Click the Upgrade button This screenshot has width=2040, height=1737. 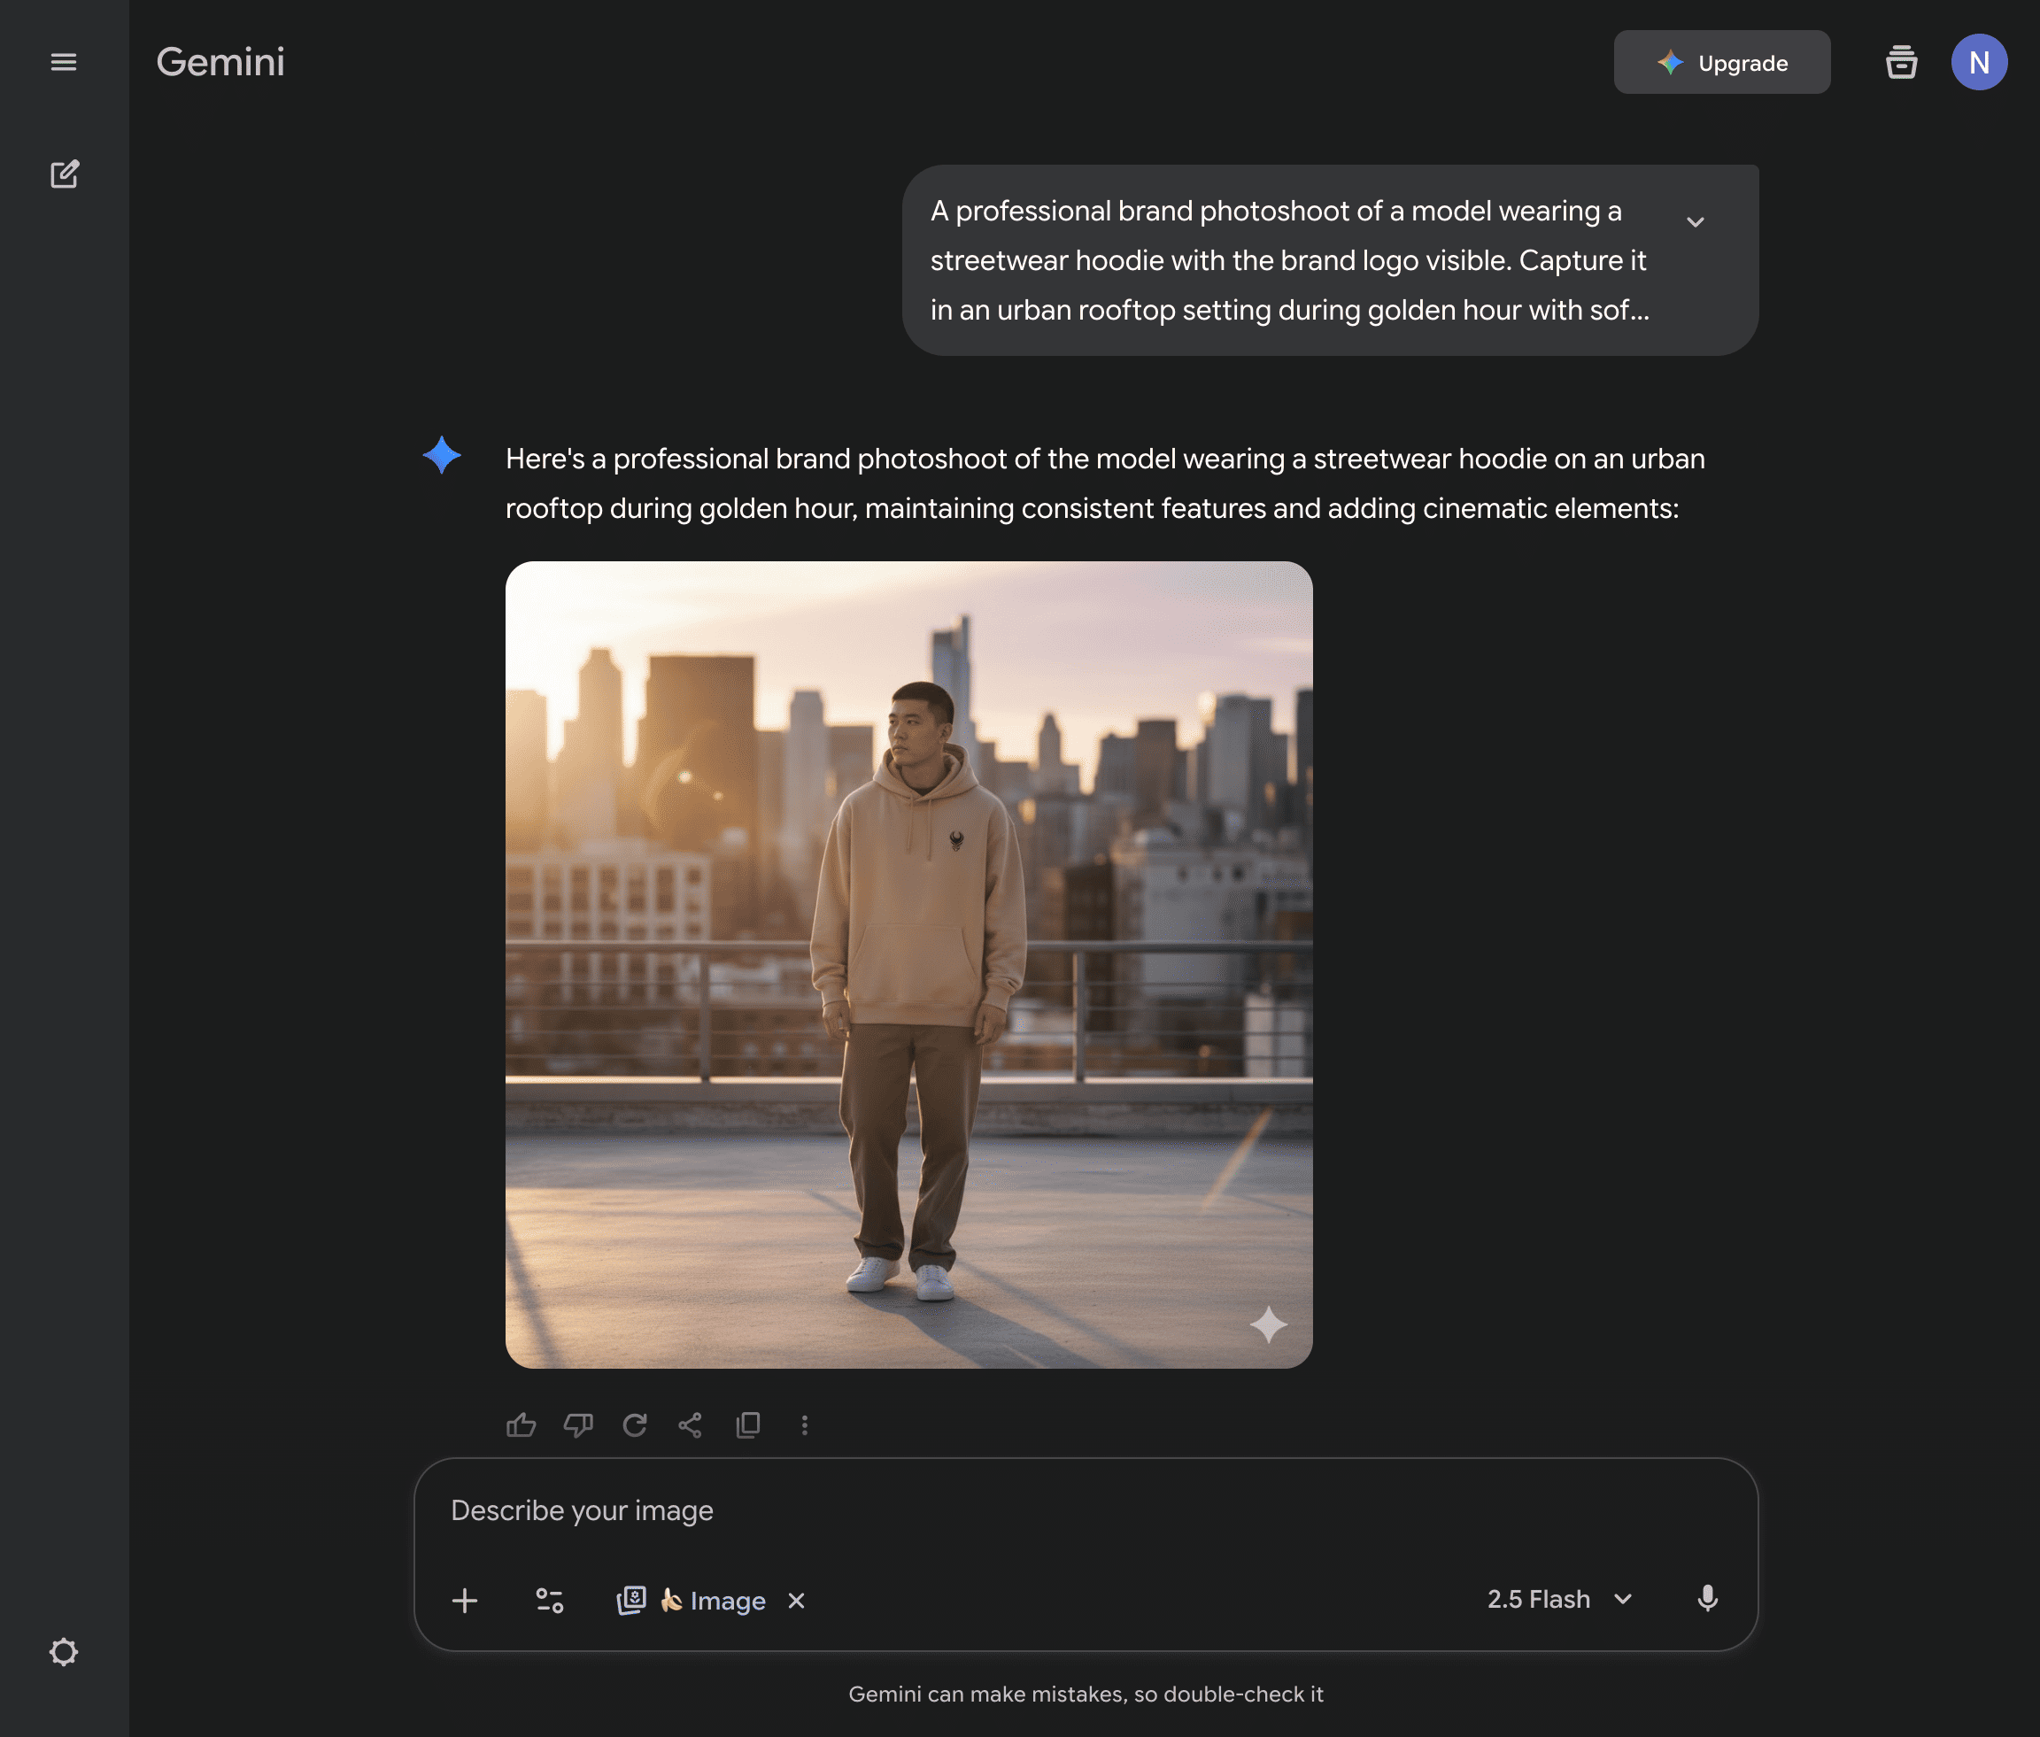click(x=1721, y=63)
